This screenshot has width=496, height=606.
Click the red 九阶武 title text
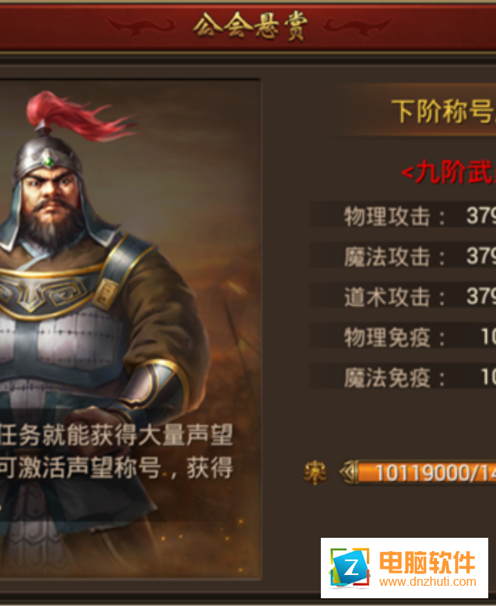coord(449,171)
